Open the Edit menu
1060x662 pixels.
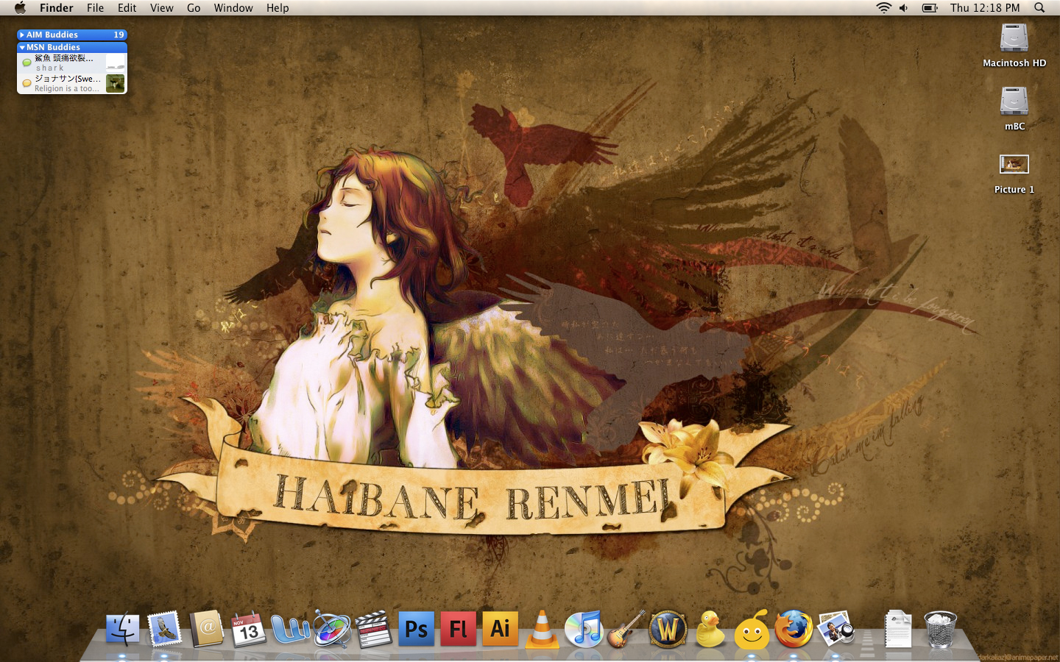point(127,8)
